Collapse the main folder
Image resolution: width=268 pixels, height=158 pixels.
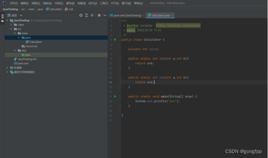click(15, 33)
